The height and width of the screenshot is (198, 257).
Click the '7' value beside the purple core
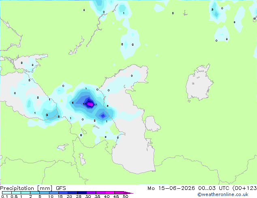(x=96, y=105)
